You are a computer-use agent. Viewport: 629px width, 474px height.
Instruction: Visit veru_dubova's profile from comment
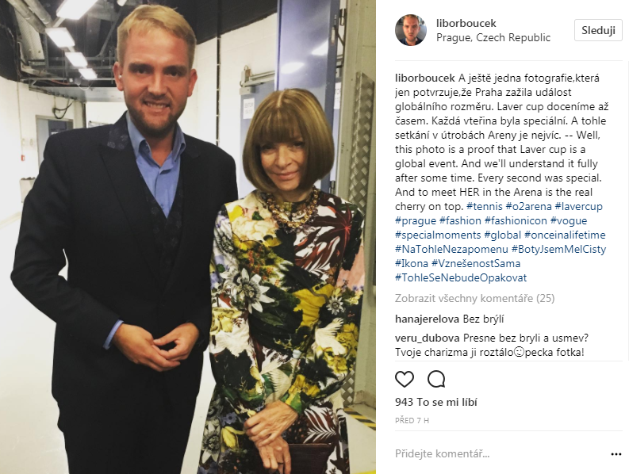428,338
